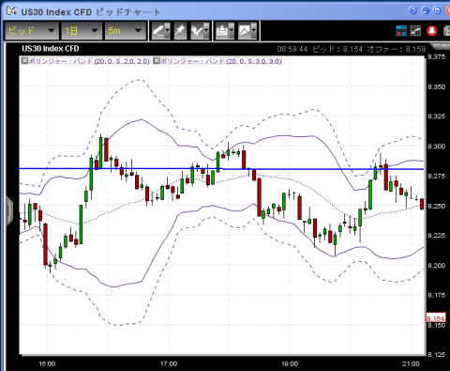Select the indicator tool icon
Screen dimensions: 450x371
197,31
